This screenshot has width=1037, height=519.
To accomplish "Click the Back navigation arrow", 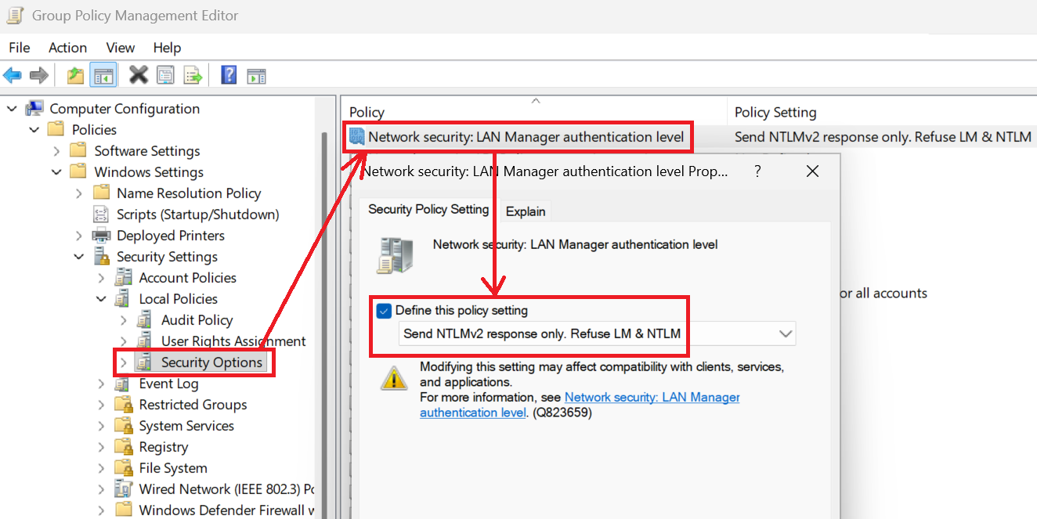I will [x=13, y=74].
